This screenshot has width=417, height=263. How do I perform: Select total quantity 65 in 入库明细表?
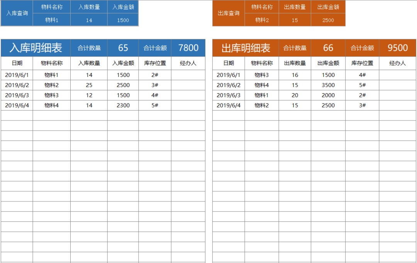tap(123, 48)
